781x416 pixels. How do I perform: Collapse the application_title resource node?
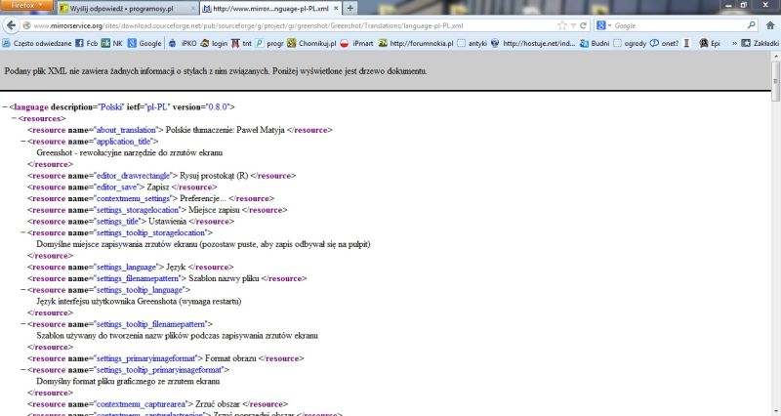coord(23,142)
